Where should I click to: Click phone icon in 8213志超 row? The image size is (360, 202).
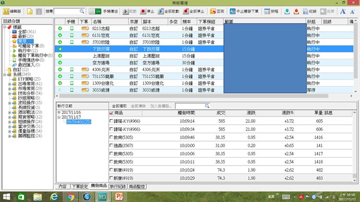[71, 29]
